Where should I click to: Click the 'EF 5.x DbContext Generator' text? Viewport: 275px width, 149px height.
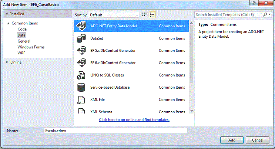tap(113, 51)
